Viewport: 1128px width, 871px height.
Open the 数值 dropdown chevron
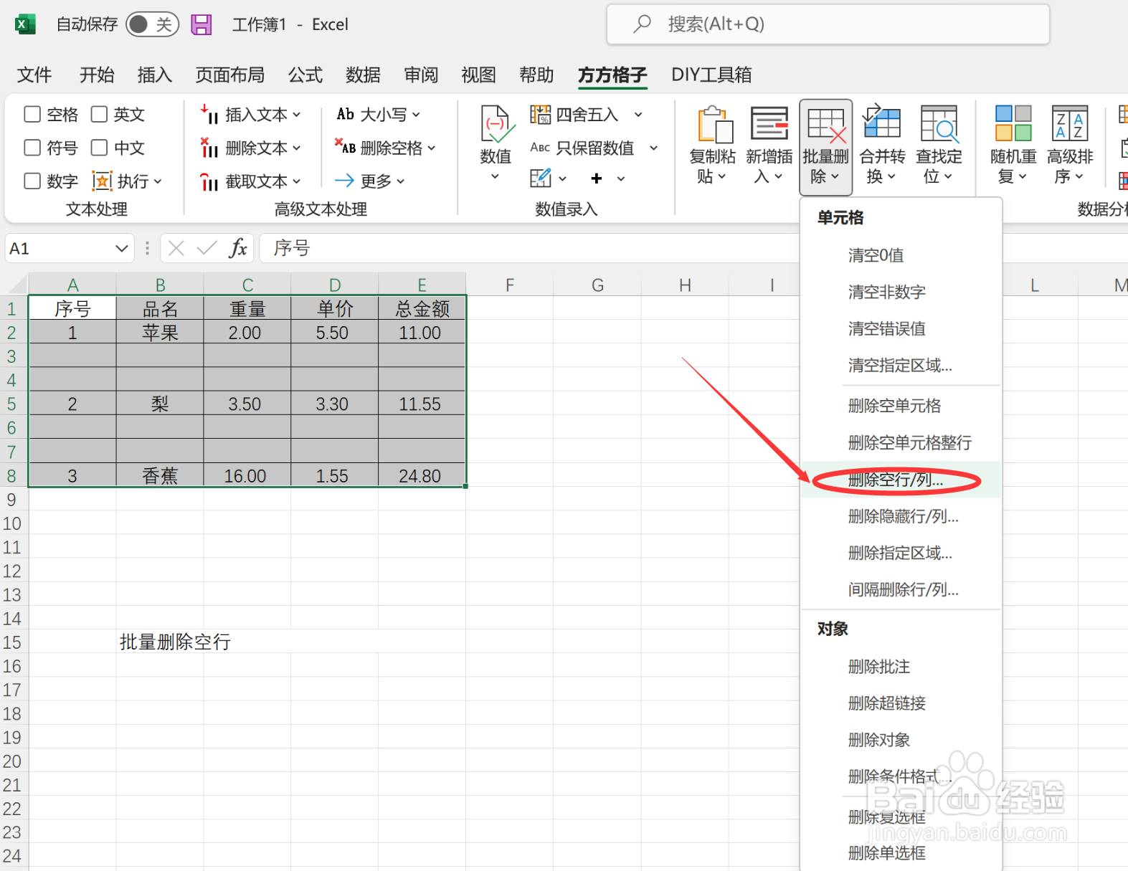[x=495, y=176]
